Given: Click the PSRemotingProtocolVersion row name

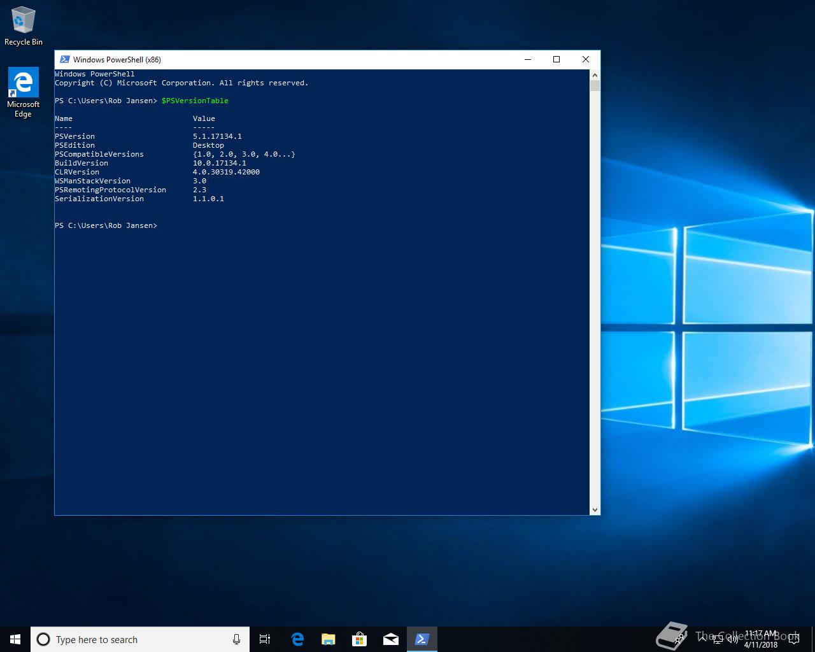Looking at the screenshot, I should coord(110,190).
